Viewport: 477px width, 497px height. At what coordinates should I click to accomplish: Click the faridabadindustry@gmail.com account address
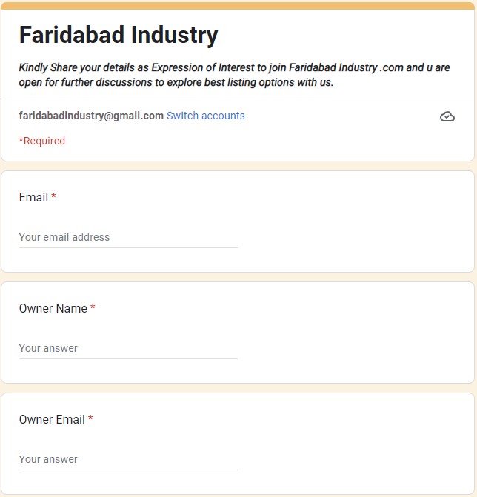[x=91, y=116]
